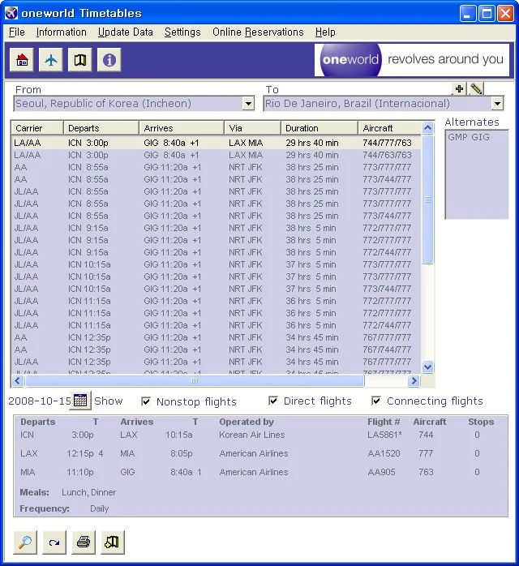Click the oneworld application title bar icon
Screen dimensions: 519x566
pyautogui.click(x=11, y=13)
